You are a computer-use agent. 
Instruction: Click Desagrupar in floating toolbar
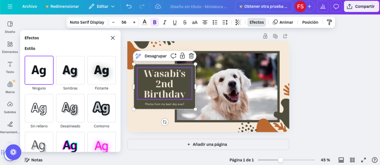tap(155, 56)
